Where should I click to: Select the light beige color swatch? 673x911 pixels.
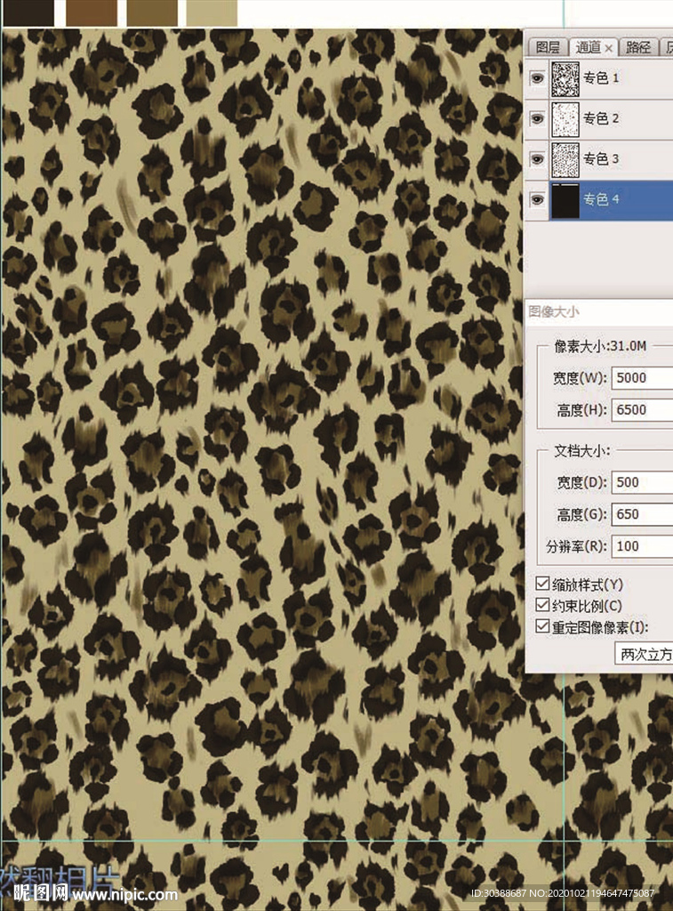212,12
